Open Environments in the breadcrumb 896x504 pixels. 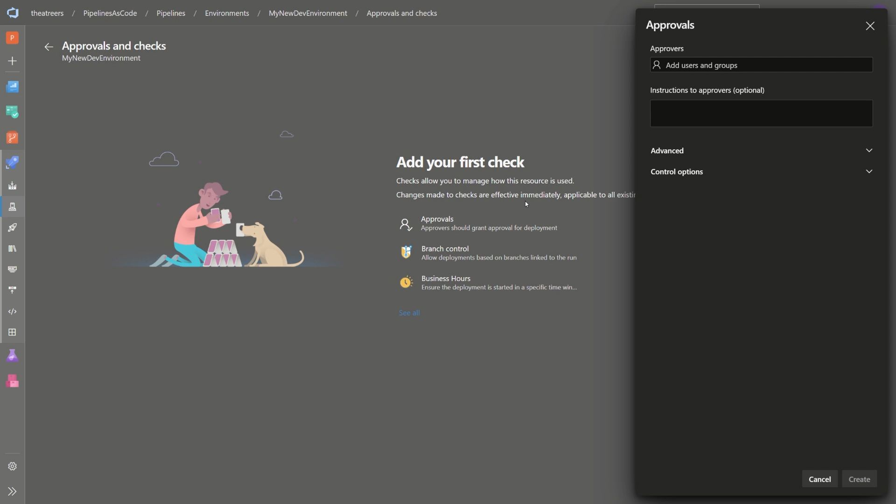pos(226,13)
